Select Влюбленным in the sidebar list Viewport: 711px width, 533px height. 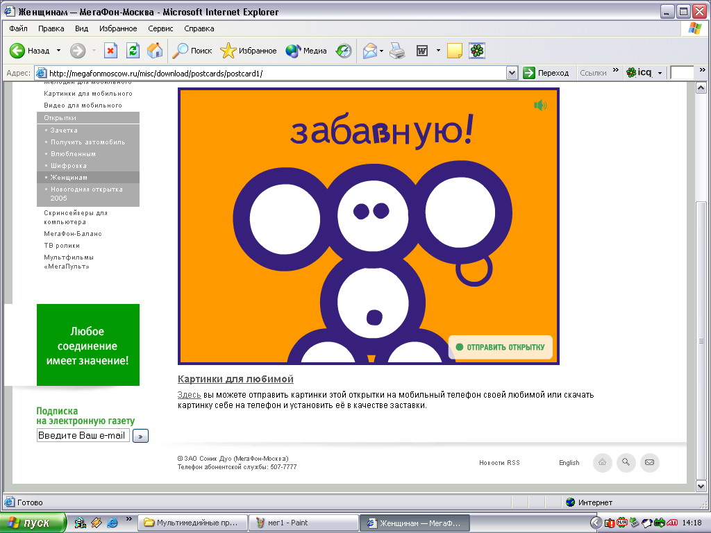73,154
